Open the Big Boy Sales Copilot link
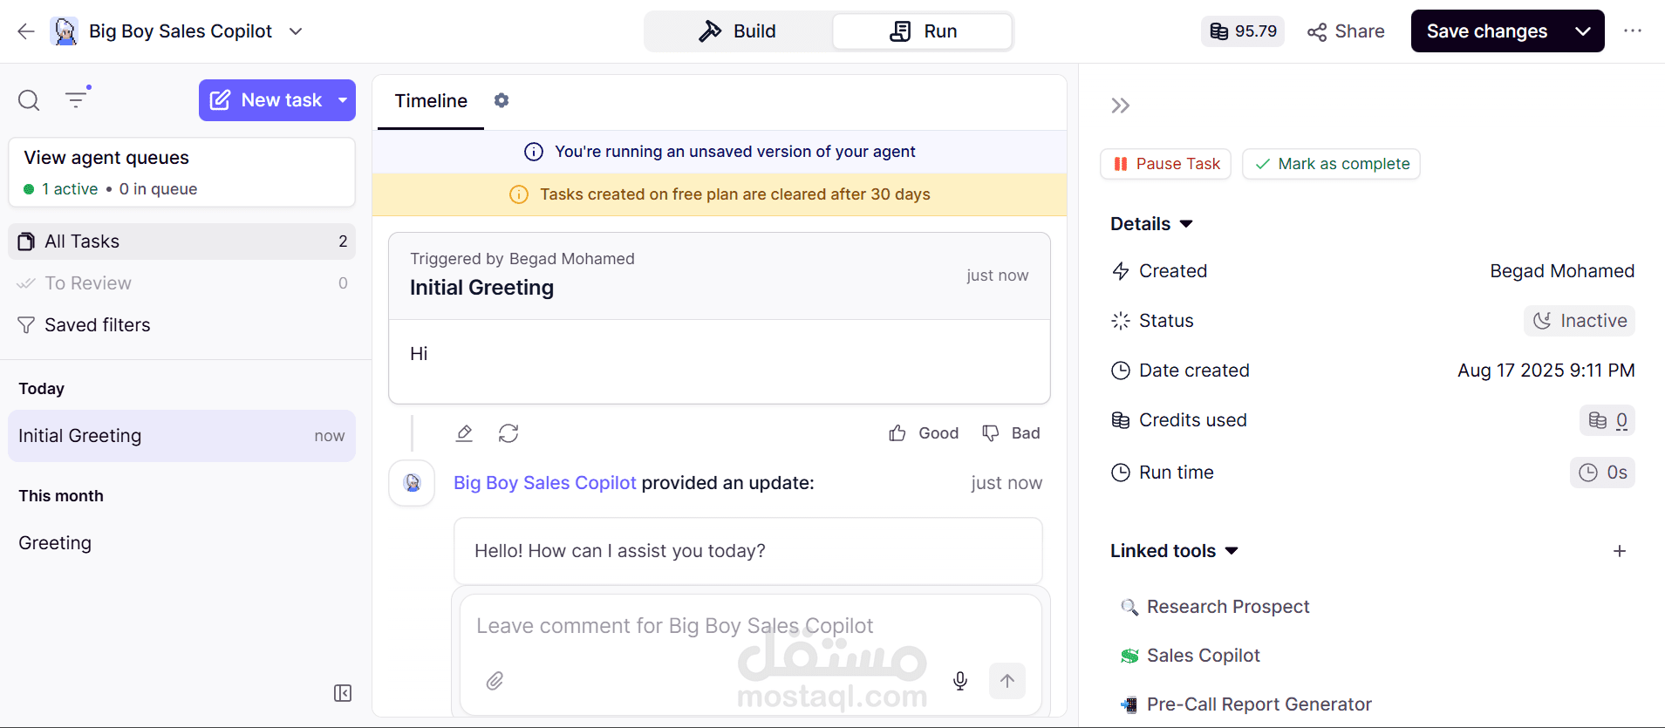The image size is (1665, 728). point(545,483)
